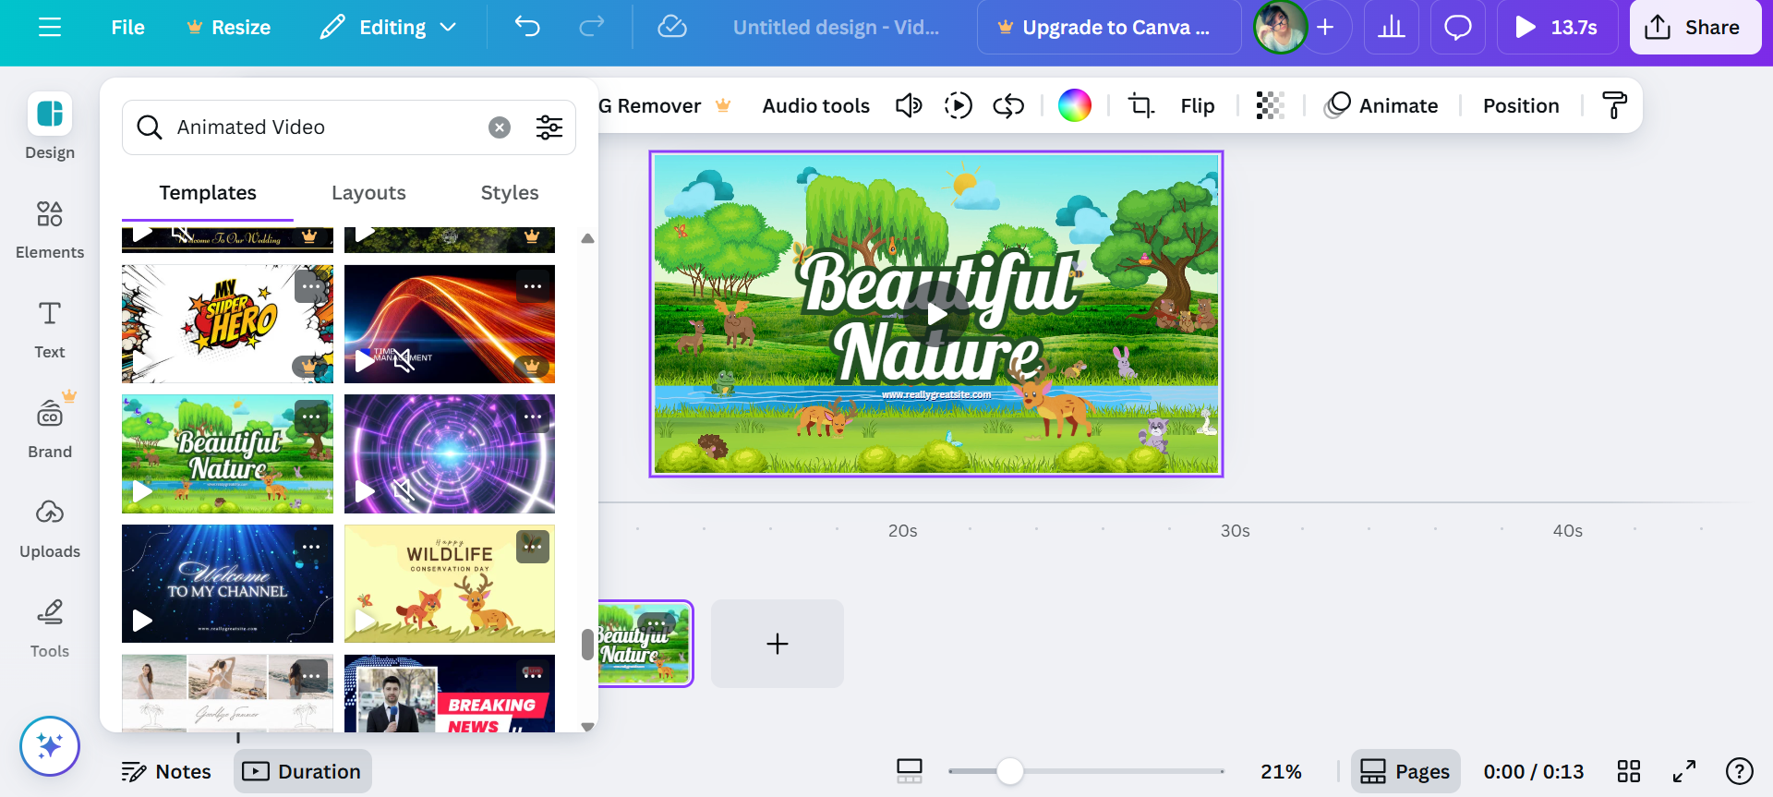Open more options on Welcome channel template
Screen dimensions: 1773x797
pyautogui.click(x=311, y=547)
